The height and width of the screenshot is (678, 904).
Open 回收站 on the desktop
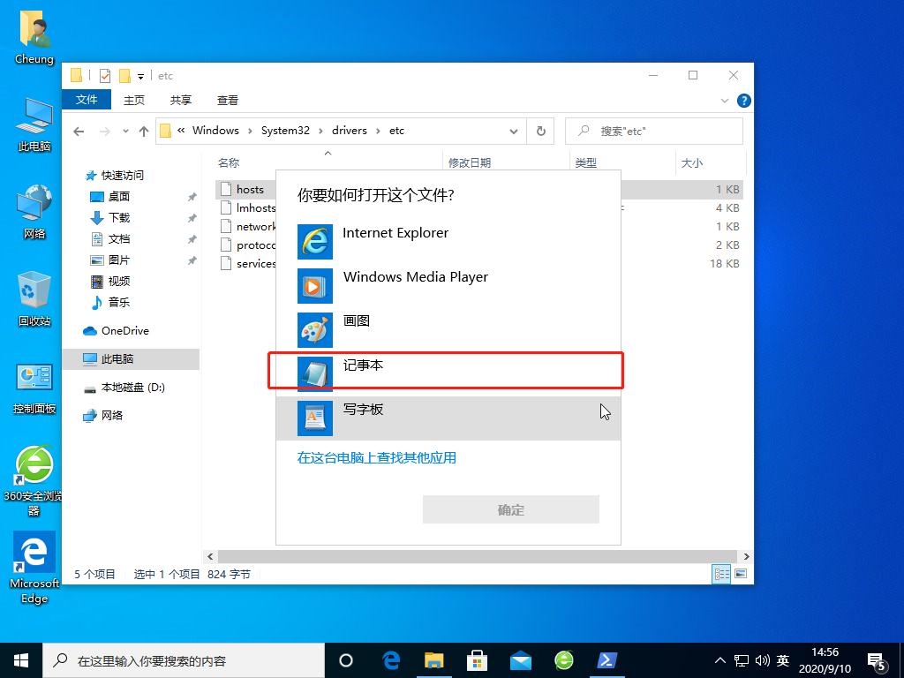click(x=34, y=296)
